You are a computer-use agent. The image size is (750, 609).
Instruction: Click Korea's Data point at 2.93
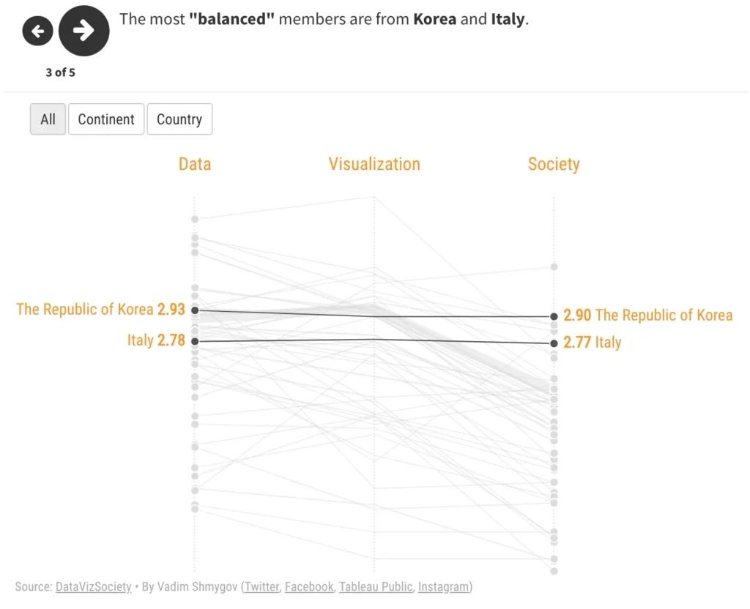[x=195, y=310]
